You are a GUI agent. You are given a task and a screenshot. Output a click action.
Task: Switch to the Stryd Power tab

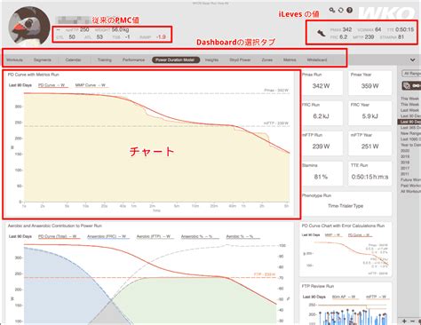[240, 60]
